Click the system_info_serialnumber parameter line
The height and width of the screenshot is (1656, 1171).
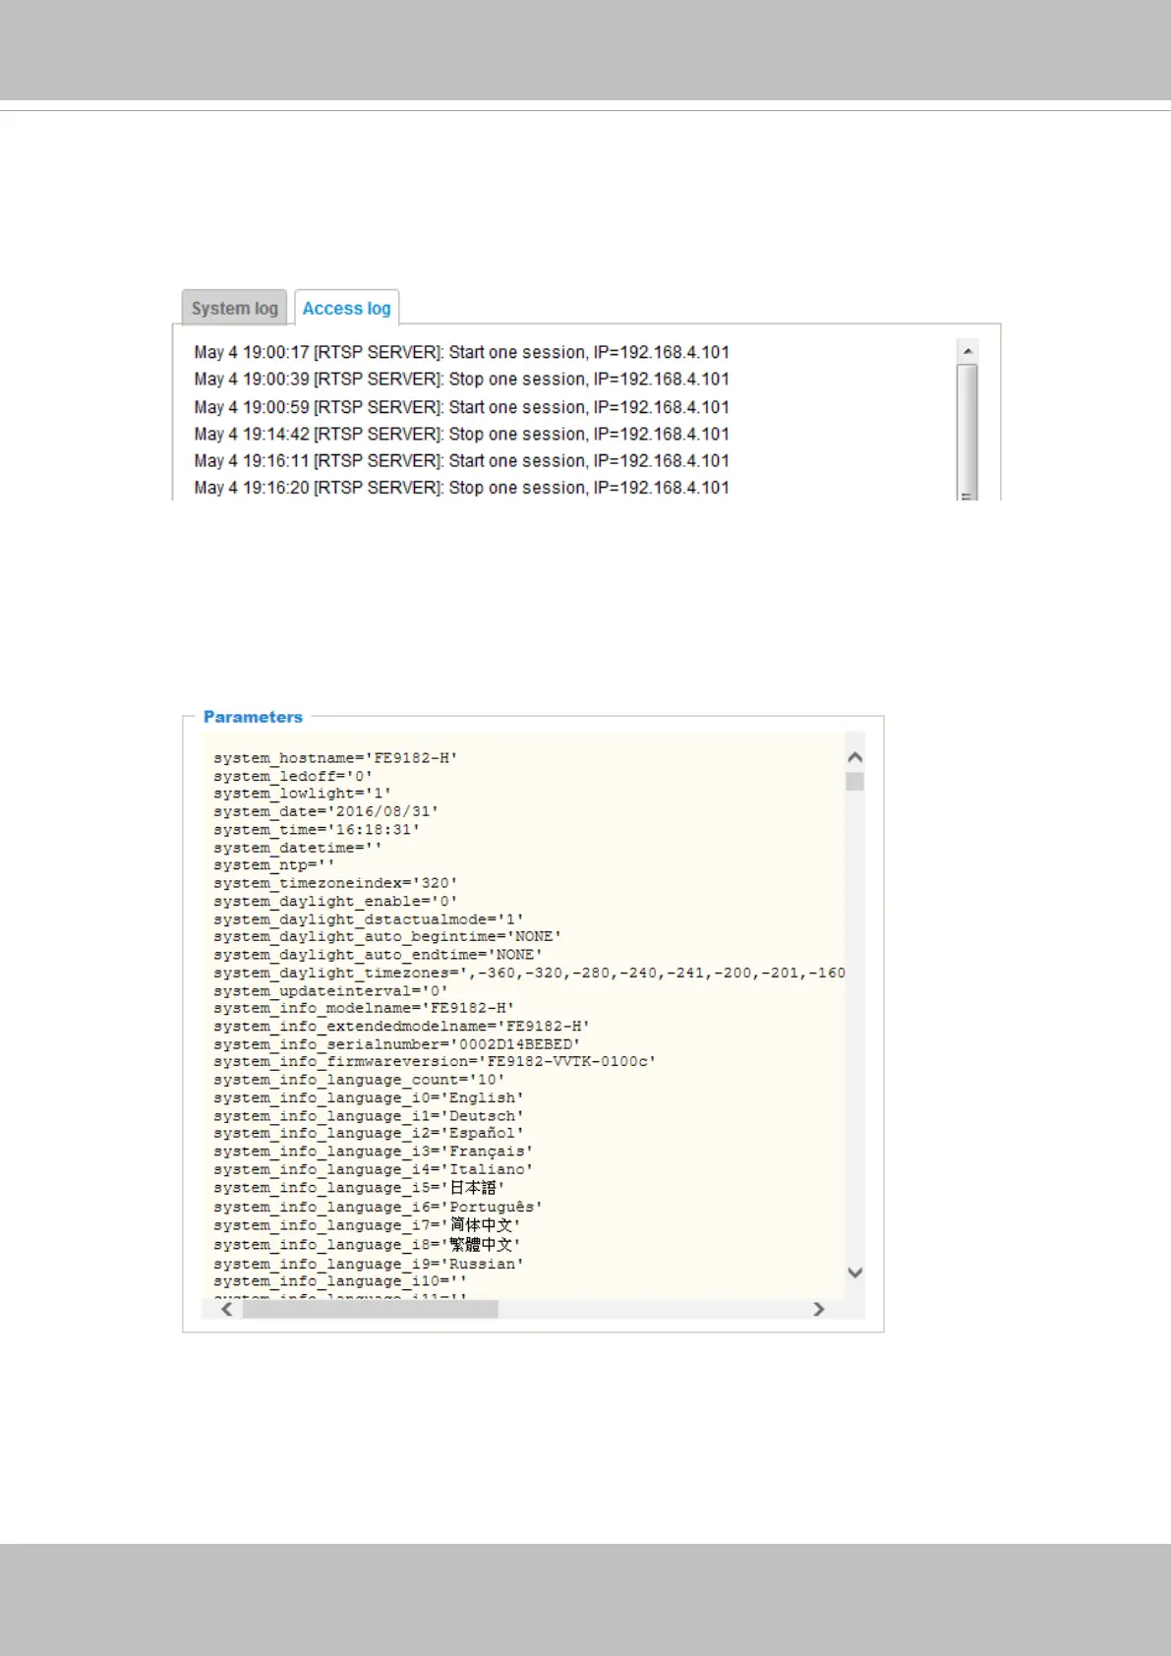coord(396,1044)
